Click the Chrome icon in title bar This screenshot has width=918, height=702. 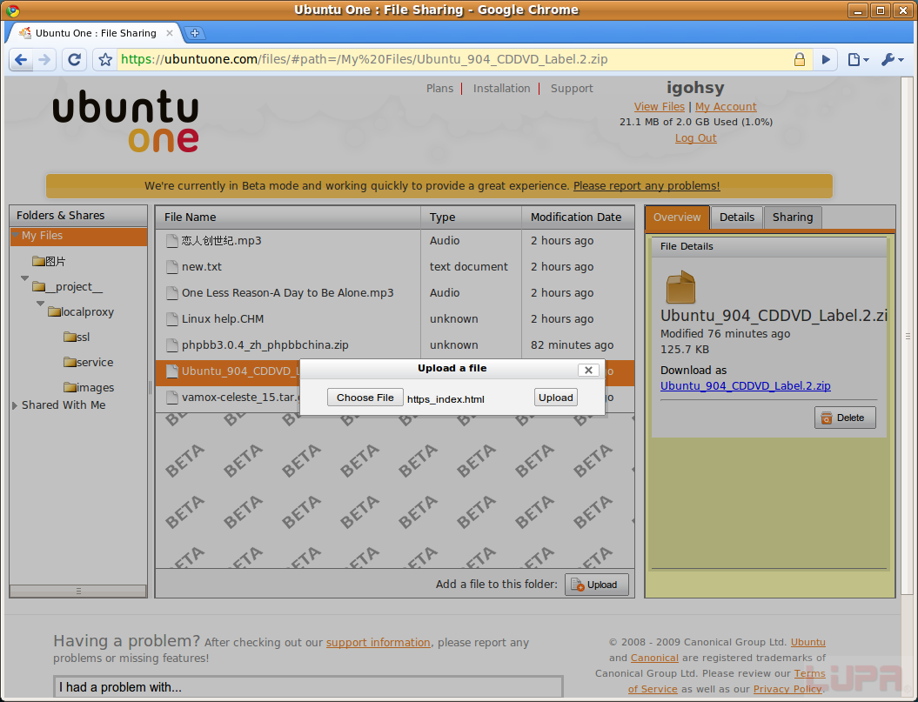tap(12, 10)
